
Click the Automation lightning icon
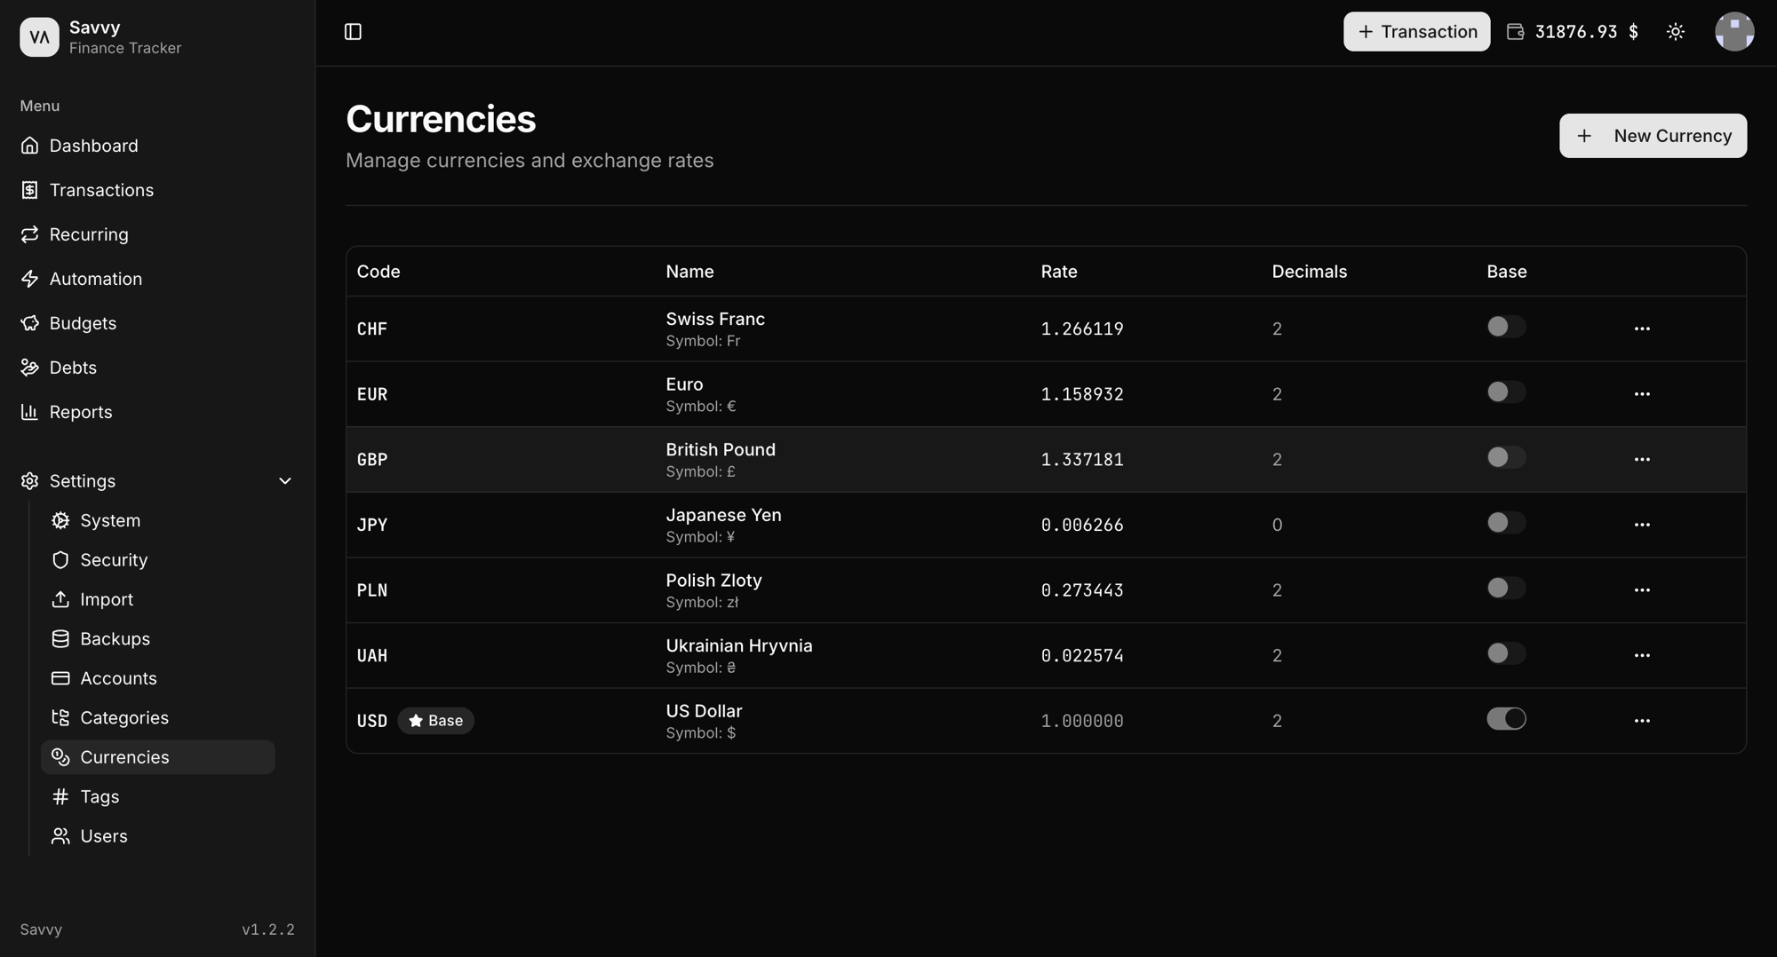[x=30, y=279]
